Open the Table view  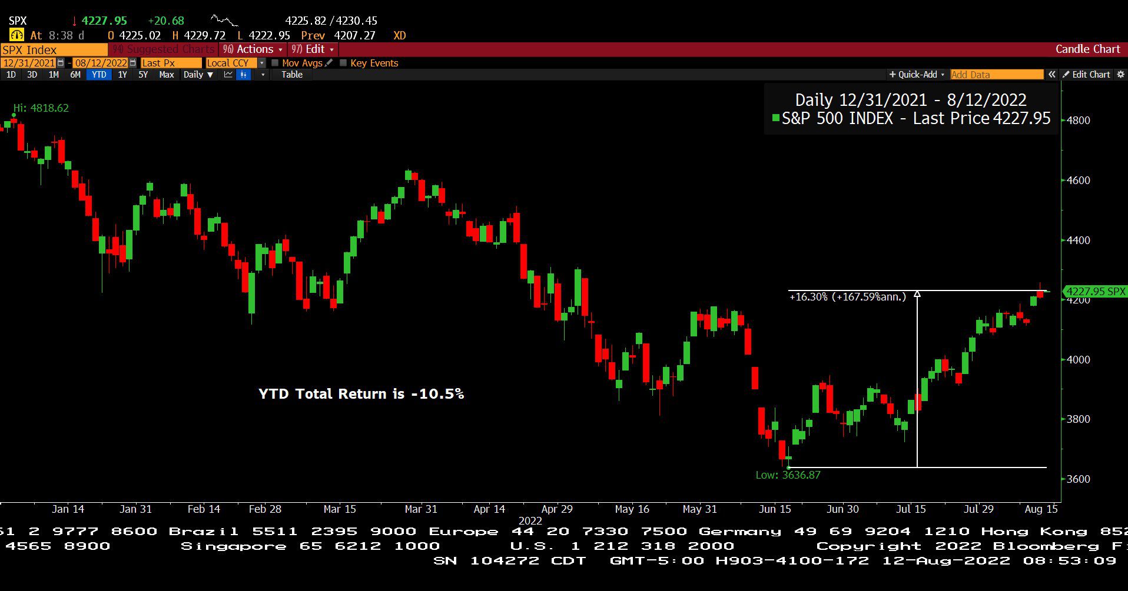[292, 75]
